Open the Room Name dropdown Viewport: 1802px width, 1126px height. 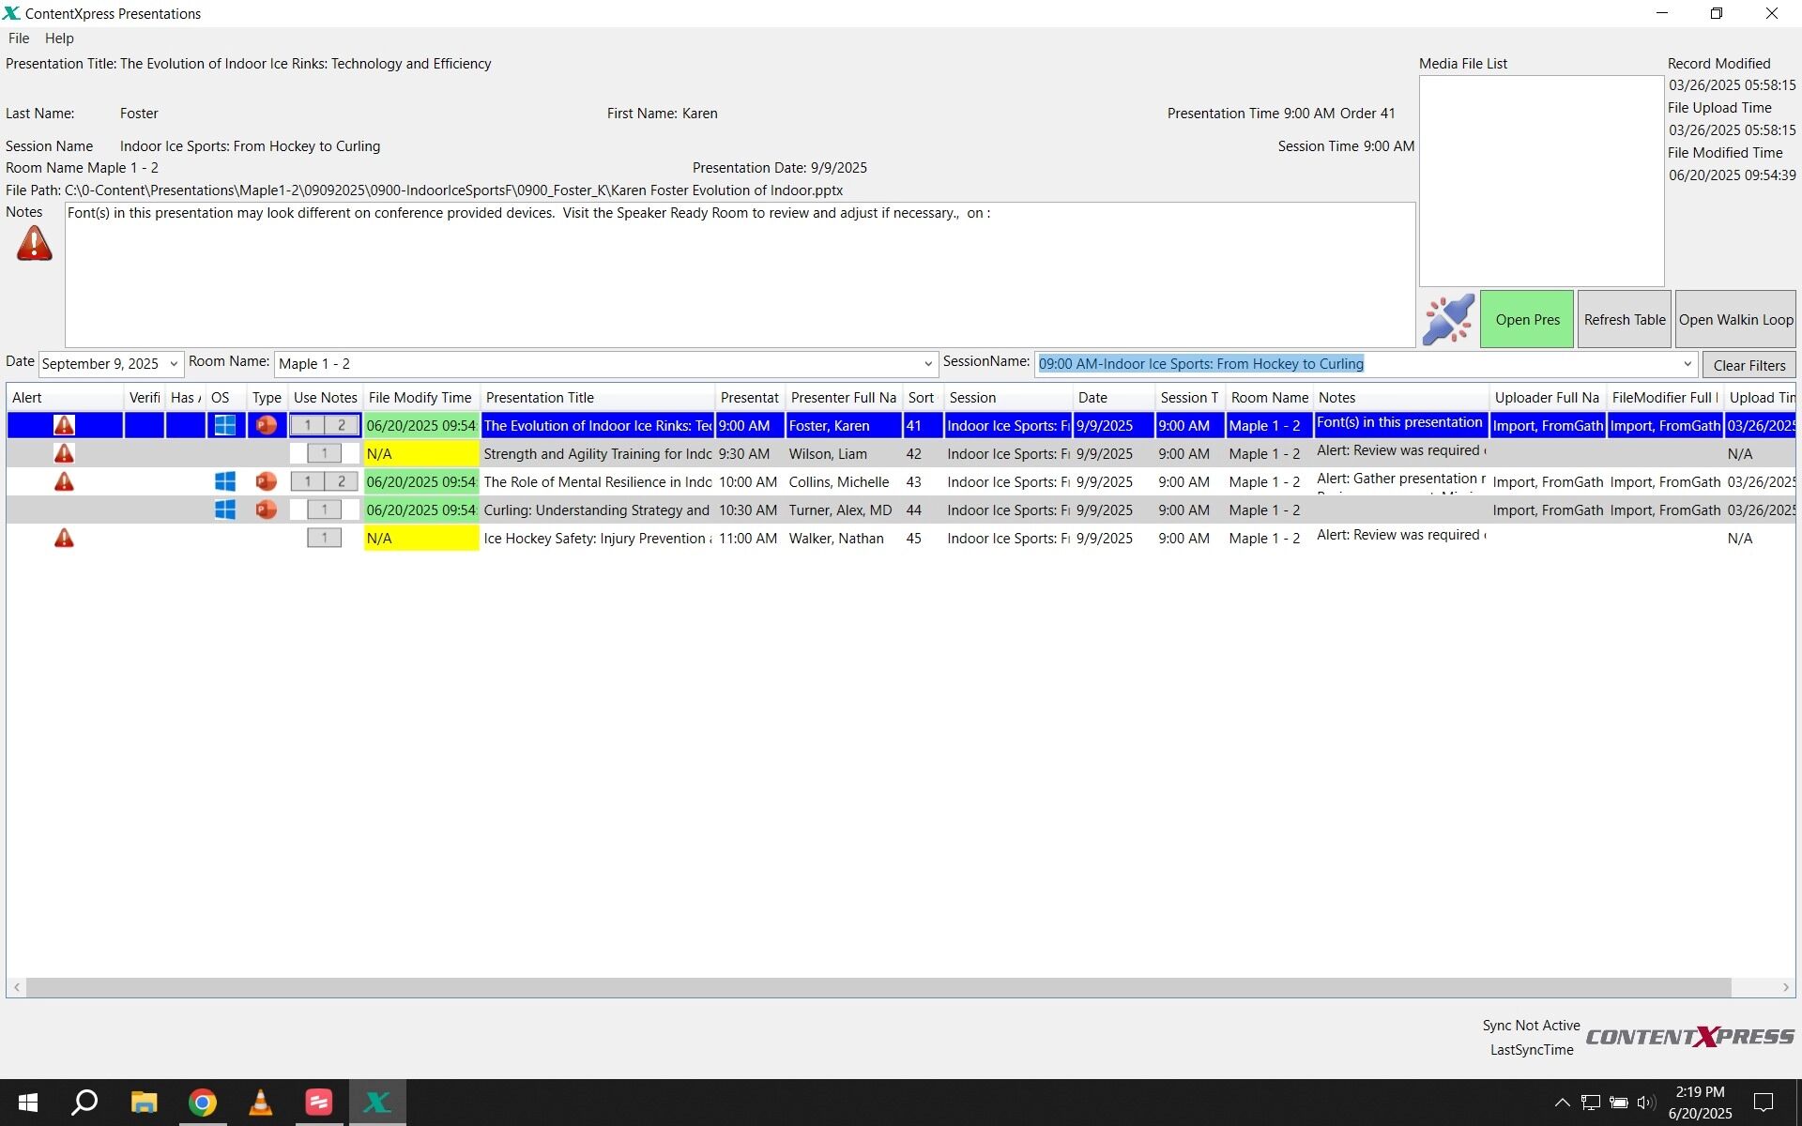coord(927,364)
